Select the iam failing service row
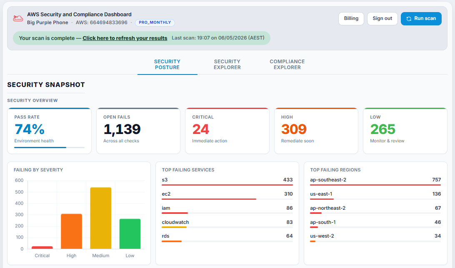The height and width of the screenshot is (268, 455). click(227, 210)
